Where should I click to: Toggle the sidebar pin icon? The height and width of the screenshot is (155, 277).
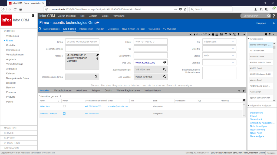pyautogui.click(x=33, y=16)
